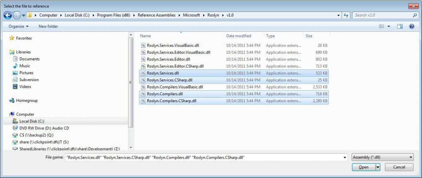Click Favorites star icon in sidebar

point(12,38)
